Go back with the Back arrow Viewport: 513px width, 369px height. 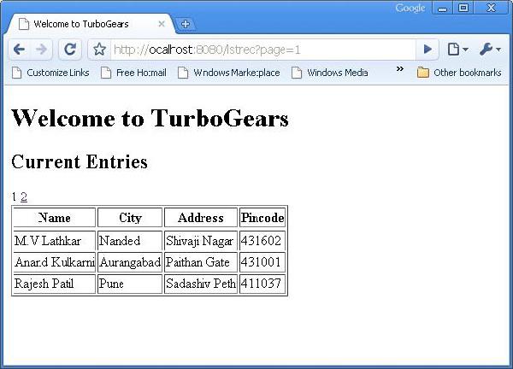point(20,50)
